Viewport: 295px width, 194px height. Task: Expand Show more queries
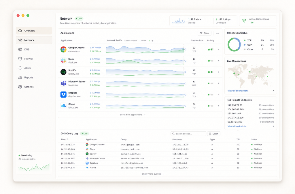[x=153, y=174]
